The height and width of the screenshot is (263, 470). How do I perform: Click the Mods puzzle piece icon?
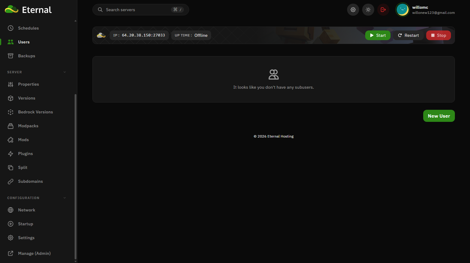click(x=11, y=140)
